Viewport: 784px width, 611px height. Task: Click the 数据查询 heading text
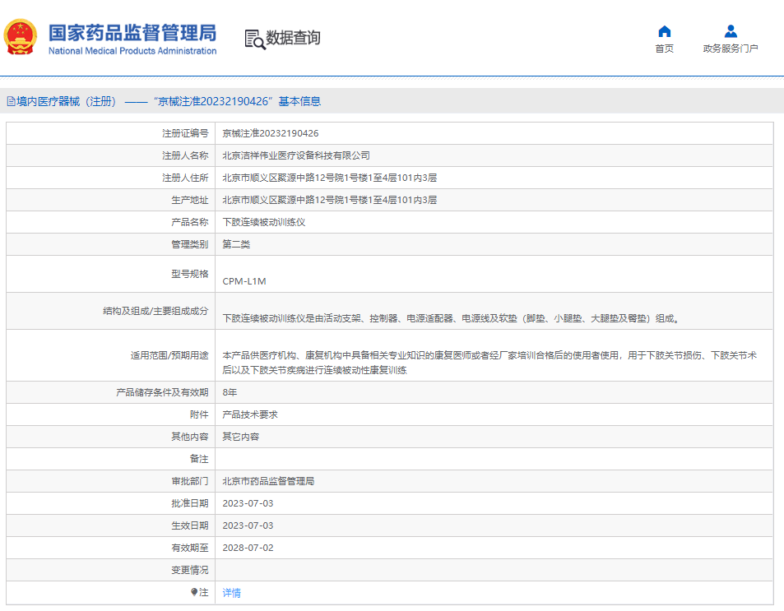(x=293, y=38)
